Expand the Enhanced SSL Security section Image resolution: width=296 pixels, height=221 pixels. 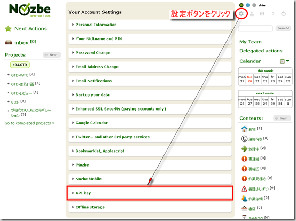click(150, 109)
